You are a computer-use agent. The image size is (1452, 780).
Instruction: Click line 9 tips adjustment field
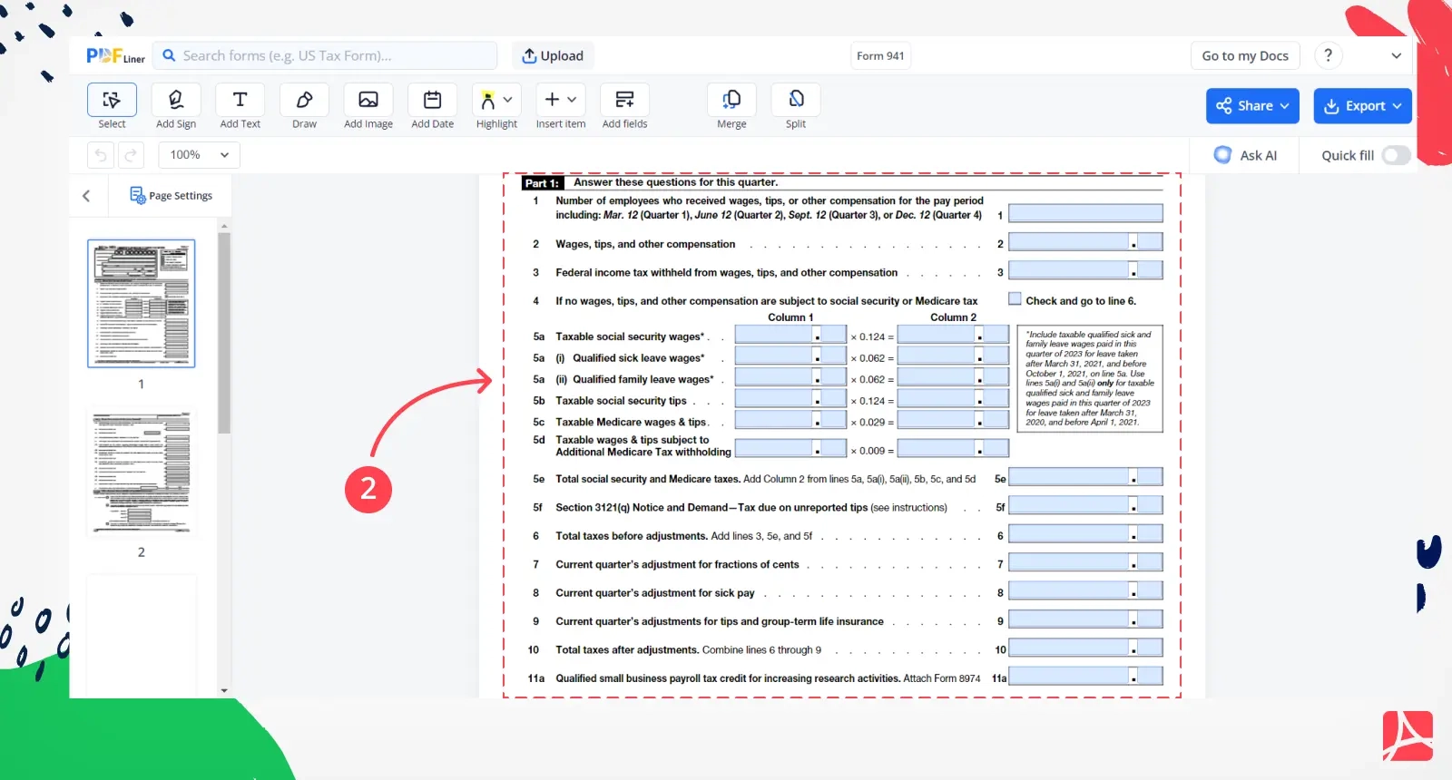click(x=1085, y=619)
